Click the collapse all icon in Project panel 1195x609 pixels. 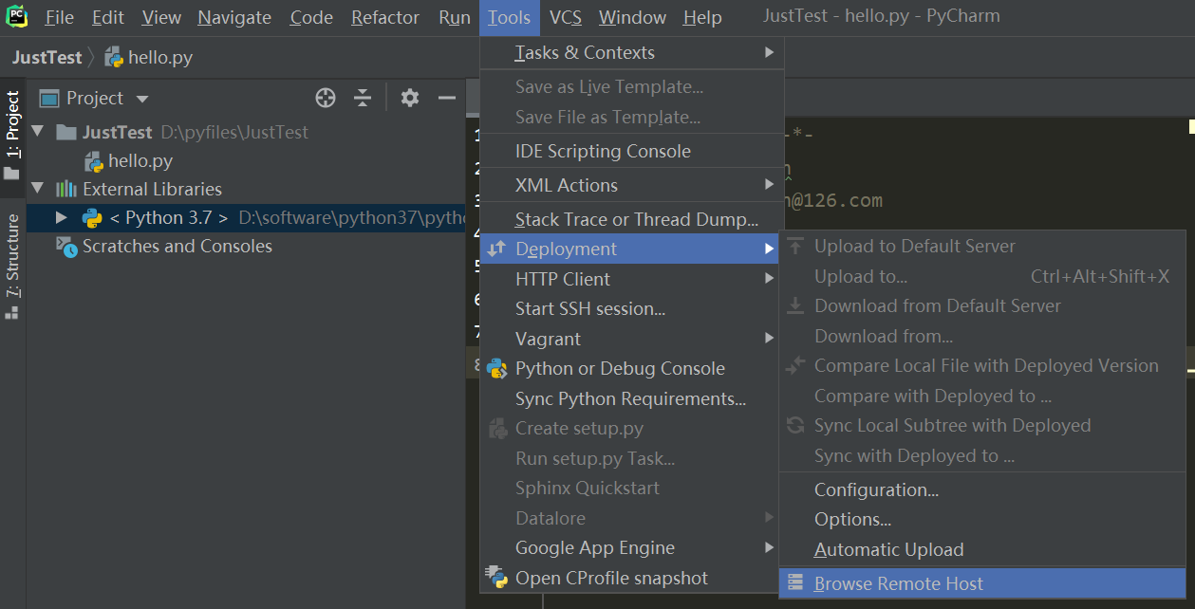[363, 98]
